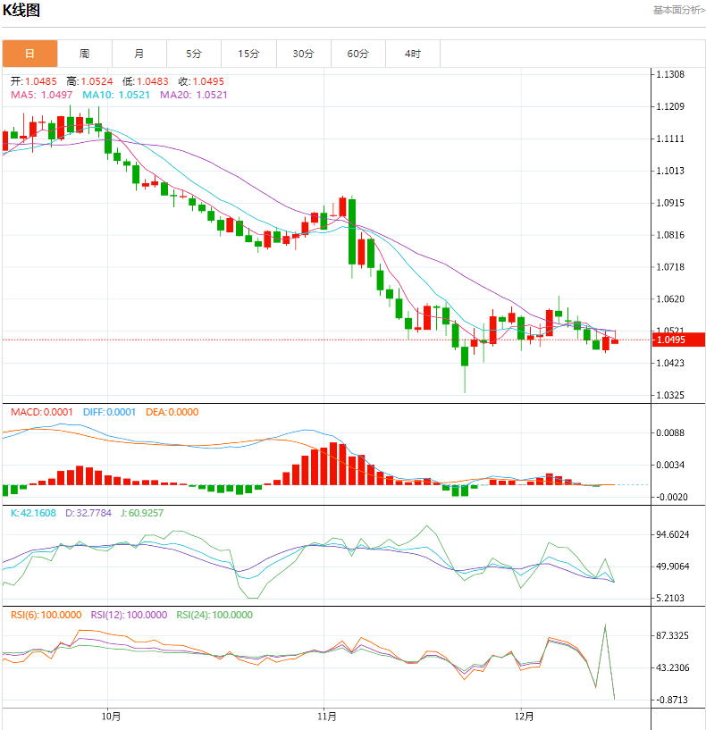Click the 43.2306 RSI axis label
Viewport: 706px width, 730px height.
(673, 667)
